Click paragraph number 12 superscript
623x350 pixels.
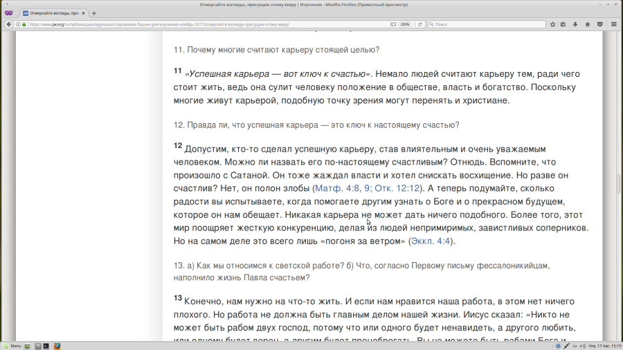[x=178, y=146]
